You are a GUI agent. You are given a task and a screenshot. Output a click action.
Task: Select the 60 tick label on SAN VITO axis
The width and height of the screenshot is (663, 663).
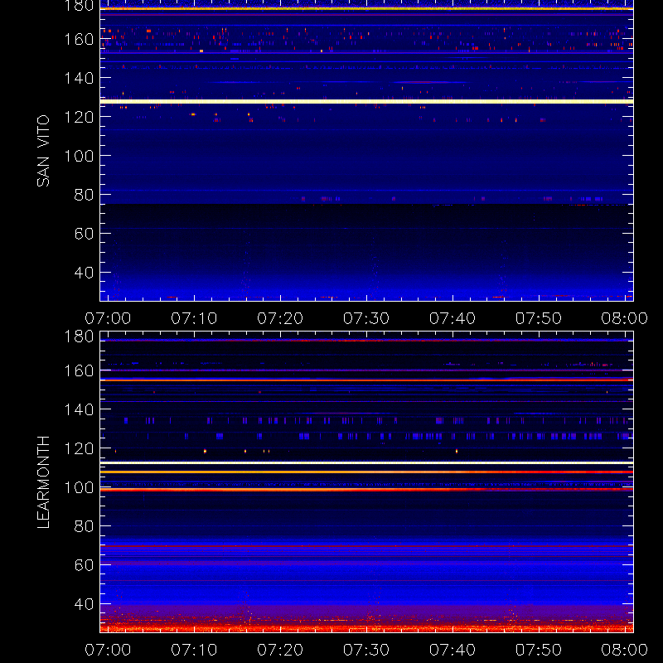point(84,234)
